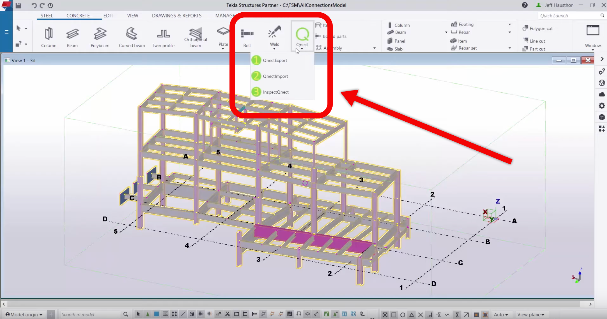Viewport: 607px width, 319px height.
Task: Open the custom inquiry icon in side pane
Action: pyautogui.click(x=602, y=72)
